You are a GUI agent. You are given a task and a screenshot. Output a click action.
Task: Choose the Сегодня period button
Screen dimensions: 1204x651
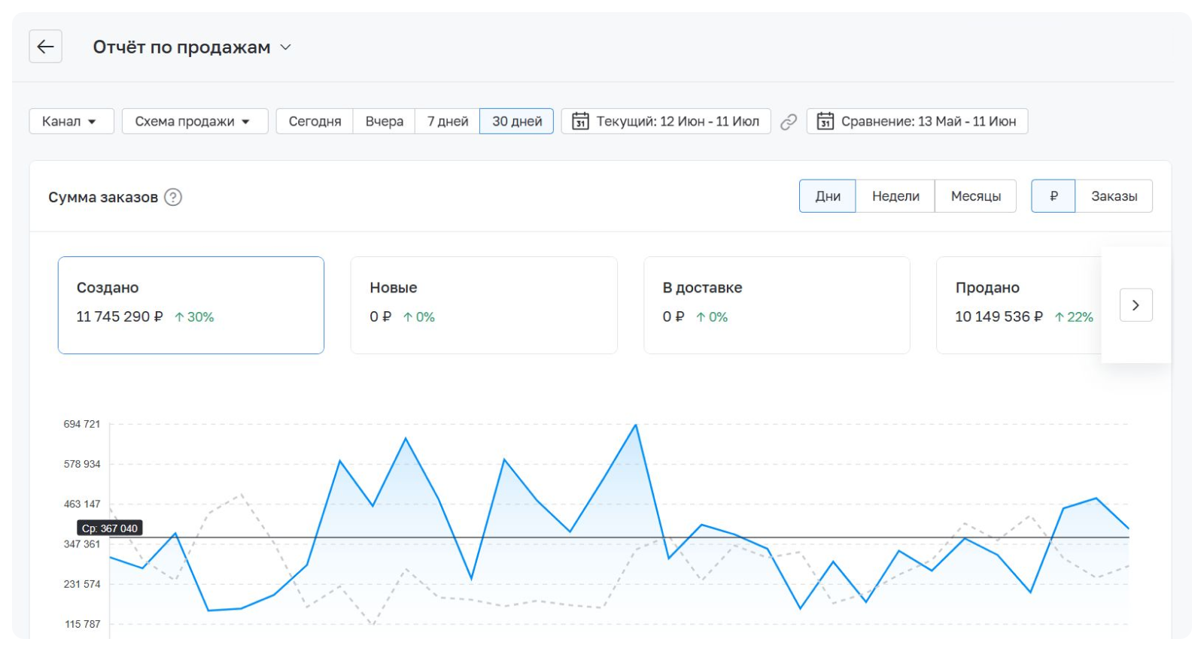coord(315,122)
